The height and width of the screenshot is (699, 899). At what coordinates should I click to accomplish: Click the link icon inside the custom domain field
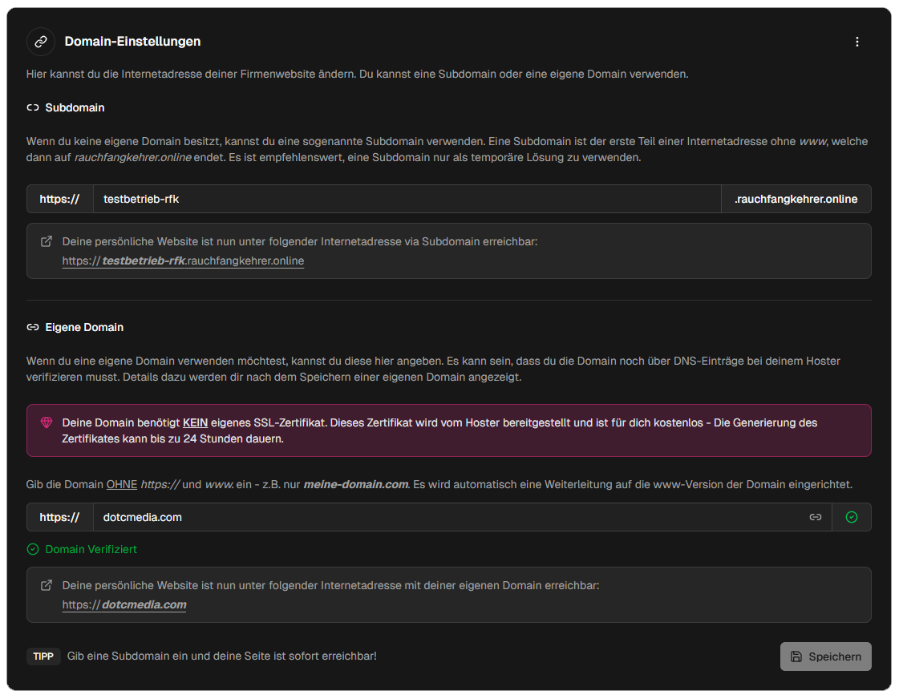click(816, 517)
